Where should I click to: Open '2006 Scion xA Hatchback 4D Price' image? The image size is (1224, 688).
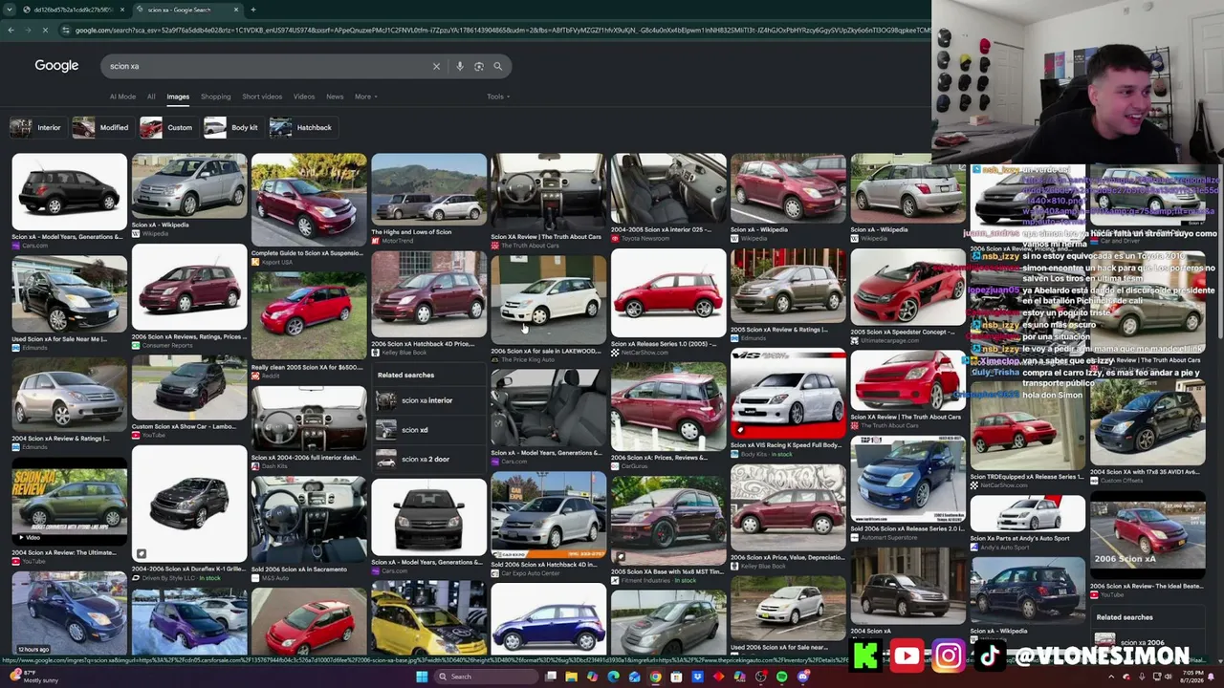click(428, 294)
